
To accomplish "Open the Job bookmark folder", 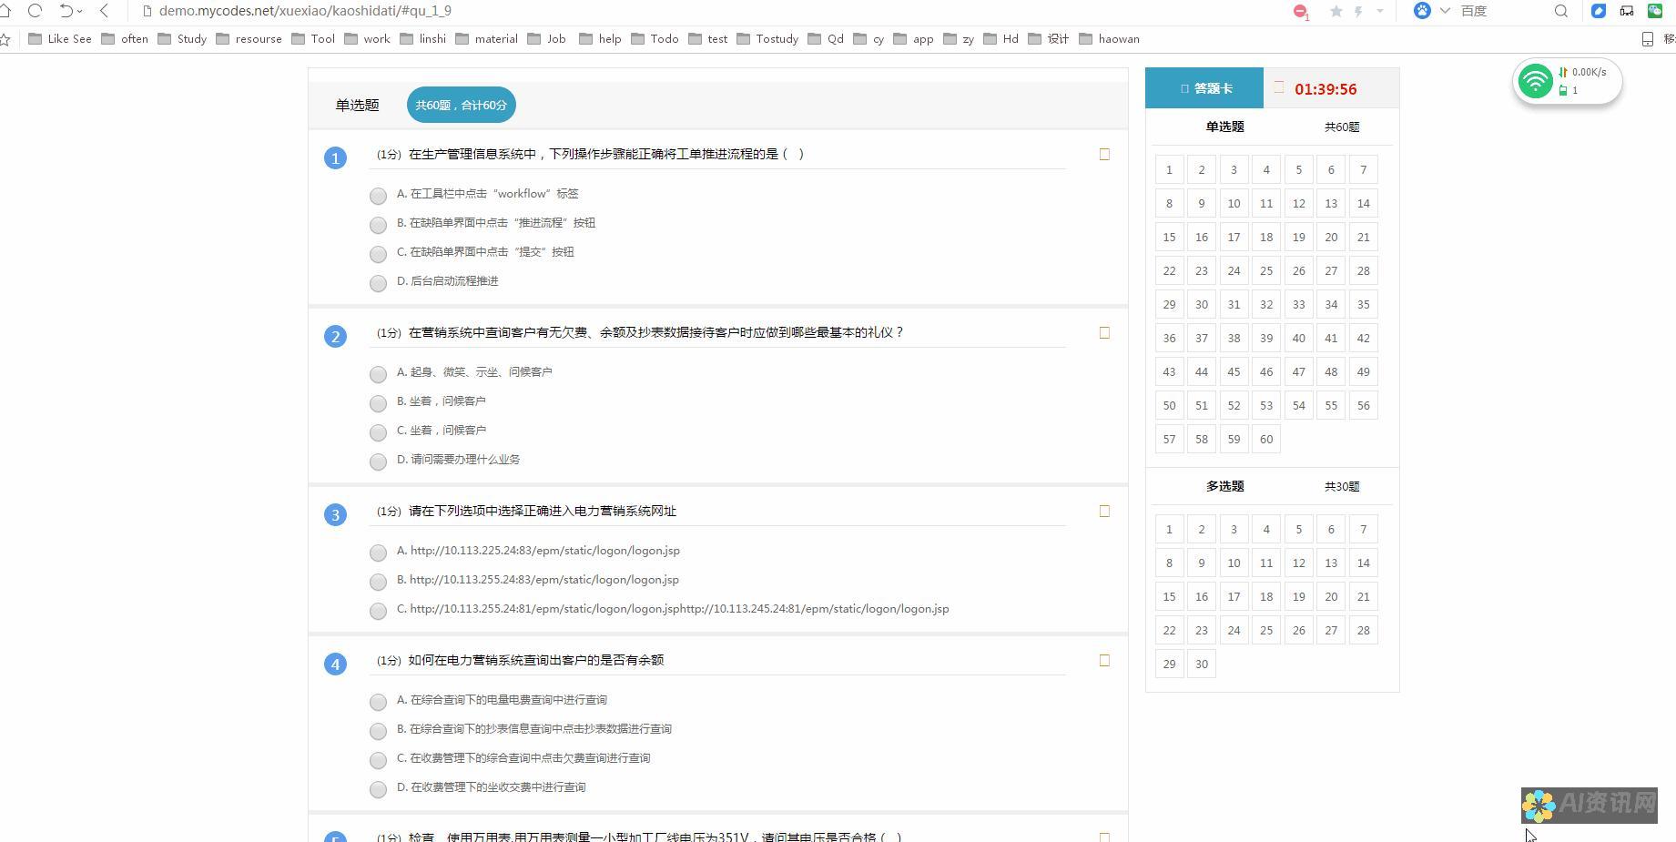I will pos(547,39).
